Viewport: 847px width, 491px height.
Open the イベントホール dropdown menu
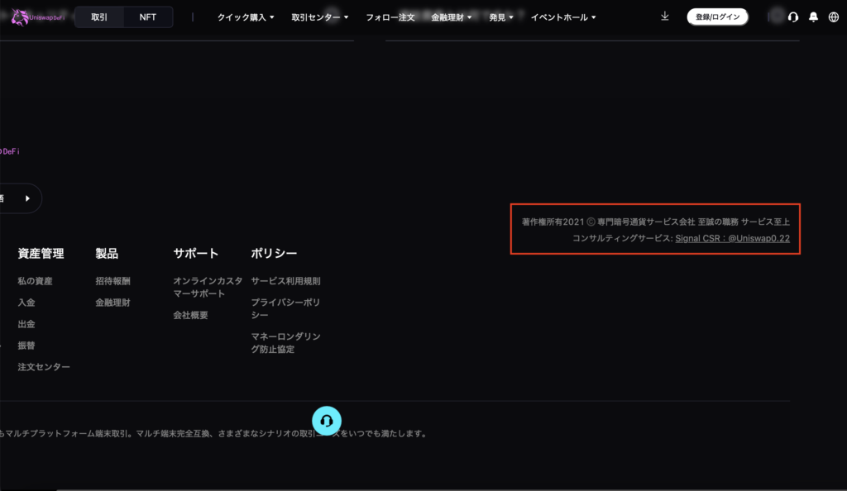click(x=562, y=17)
